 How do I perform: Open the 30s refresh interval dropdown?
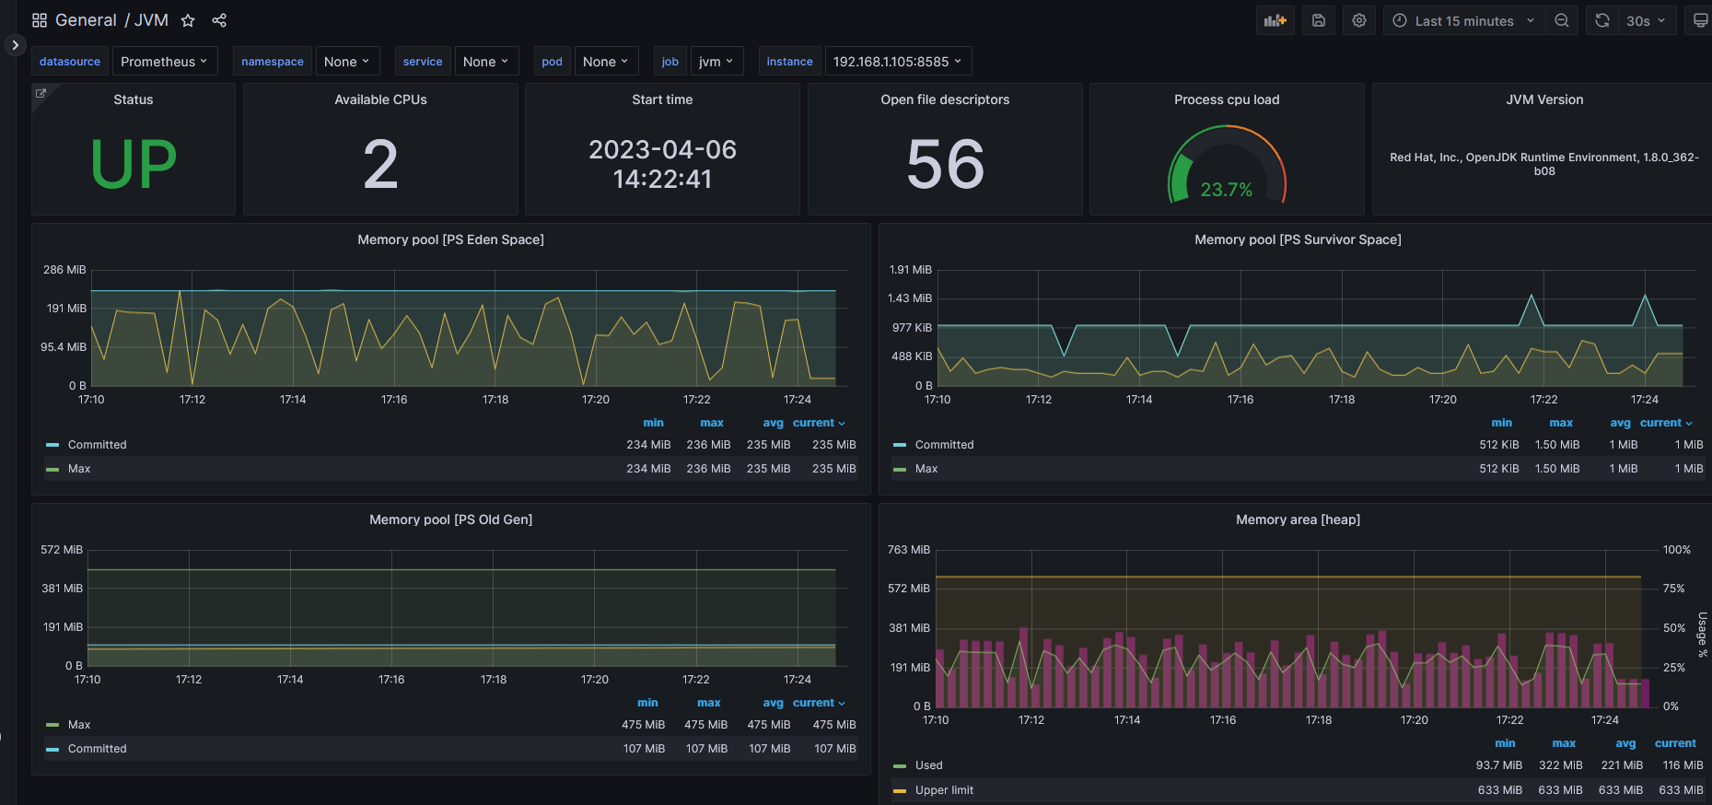[1646, 20]
